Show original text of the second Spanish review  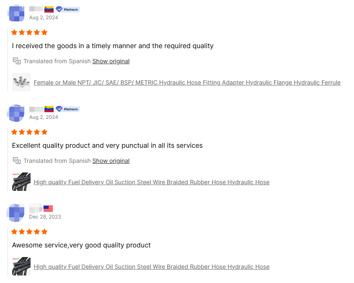[x=111, y=161]
